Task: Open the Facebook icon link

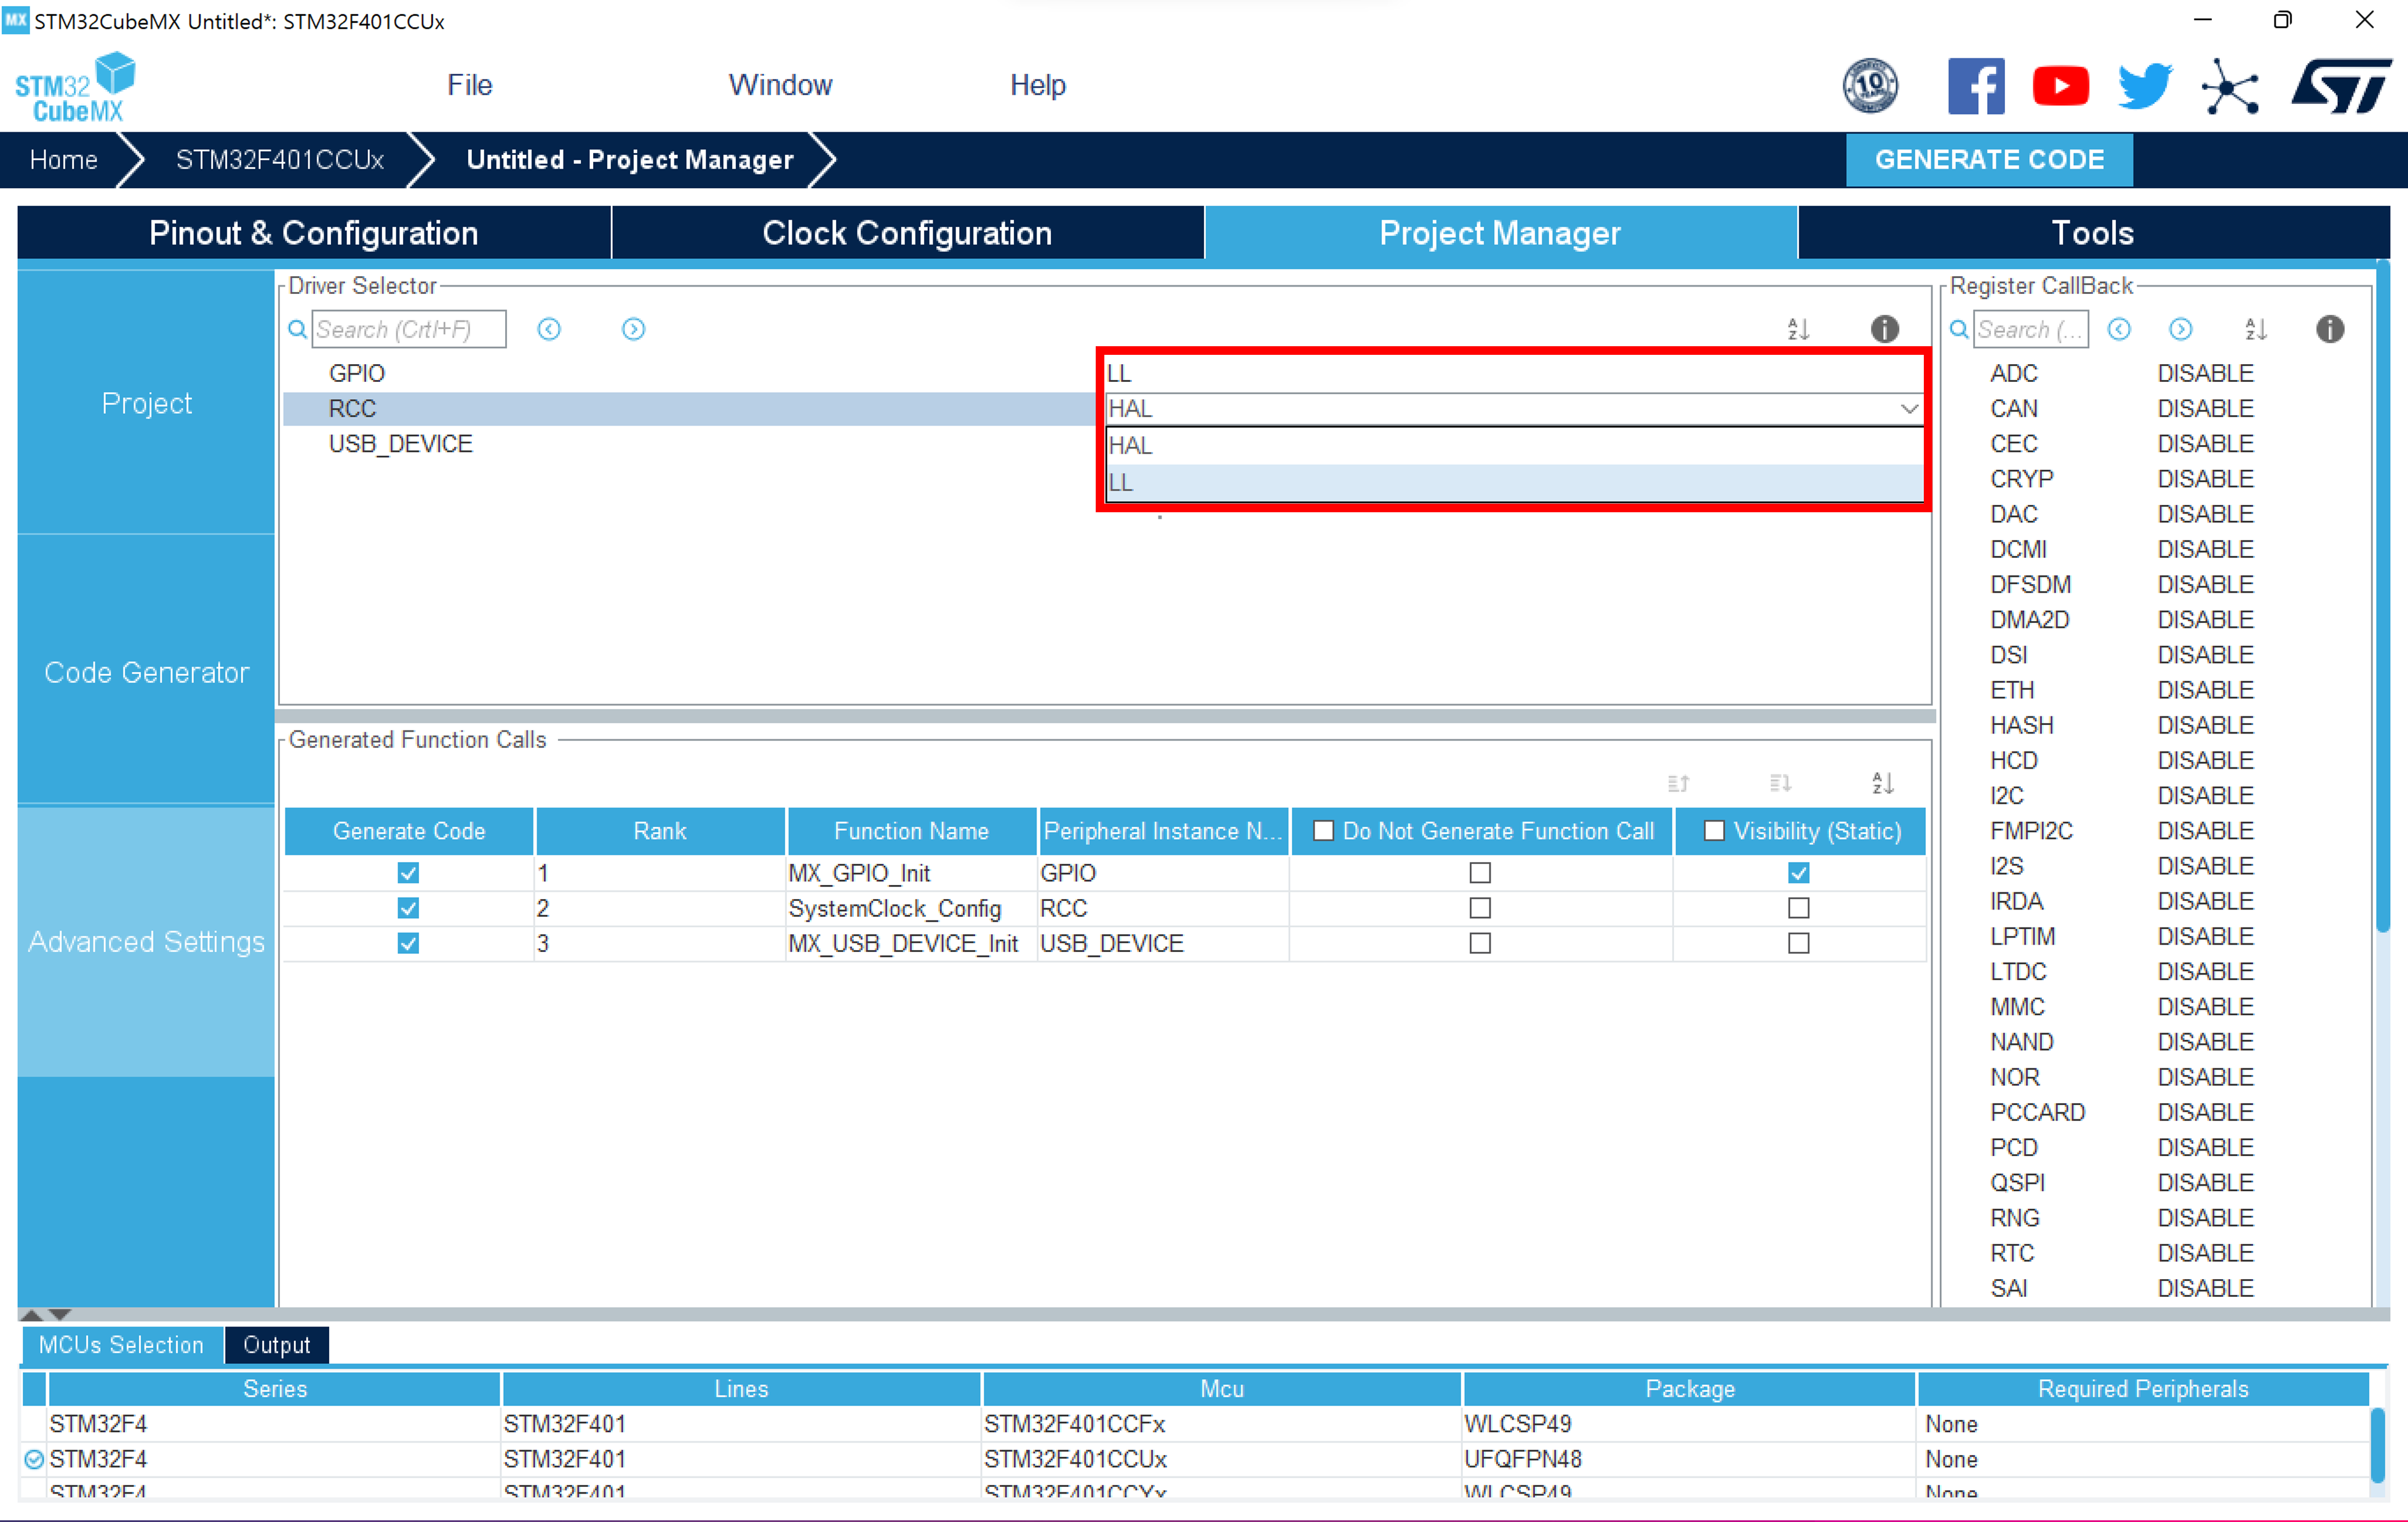Action: tap(1976, 86)
